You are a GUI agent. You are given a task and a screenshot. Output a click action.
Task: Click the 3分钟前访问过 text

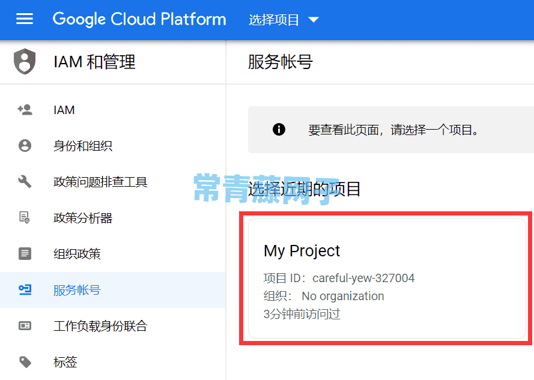tap(302, 314)
